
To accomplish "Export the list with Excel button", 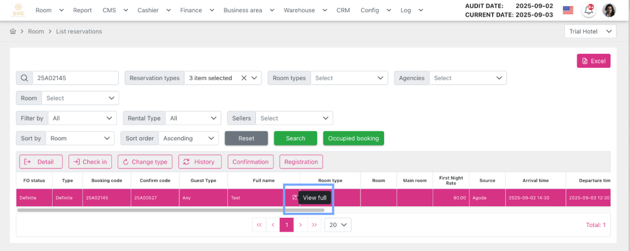I will pos(593,61).
